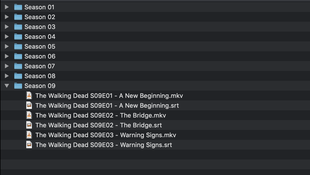Collapse the Season 09 folder
This screenshot has height=175, width=310.
(x=7, y=86)
